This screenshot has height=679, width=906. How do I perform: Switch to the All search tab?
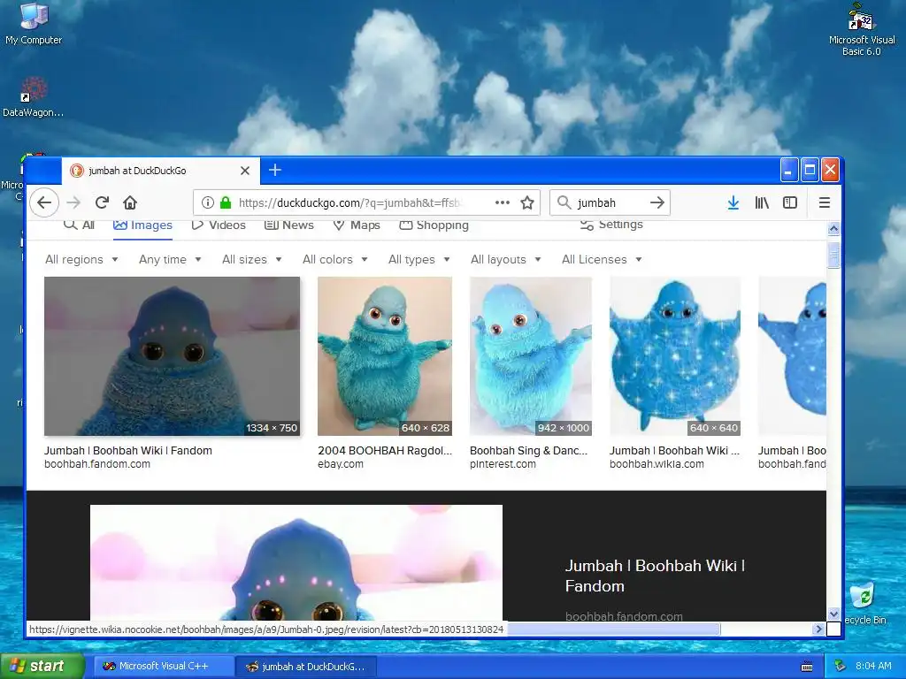[x=79, y=225]
